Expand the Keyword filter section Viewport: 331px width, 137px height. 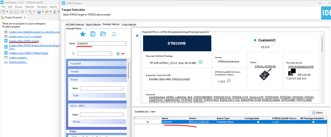tap(124, 64)
